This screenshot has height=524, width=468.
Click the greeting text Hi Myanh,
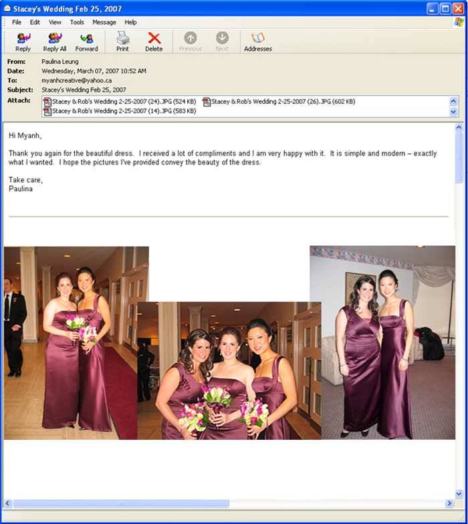coord(25,135)
